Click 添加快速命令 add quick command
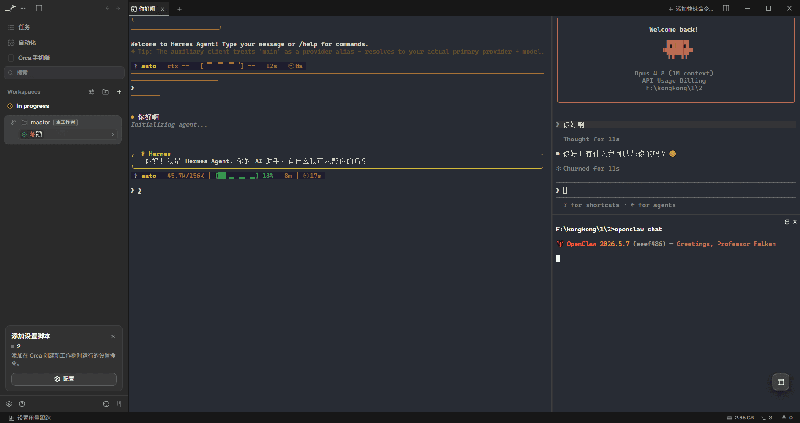 [691, 9]
